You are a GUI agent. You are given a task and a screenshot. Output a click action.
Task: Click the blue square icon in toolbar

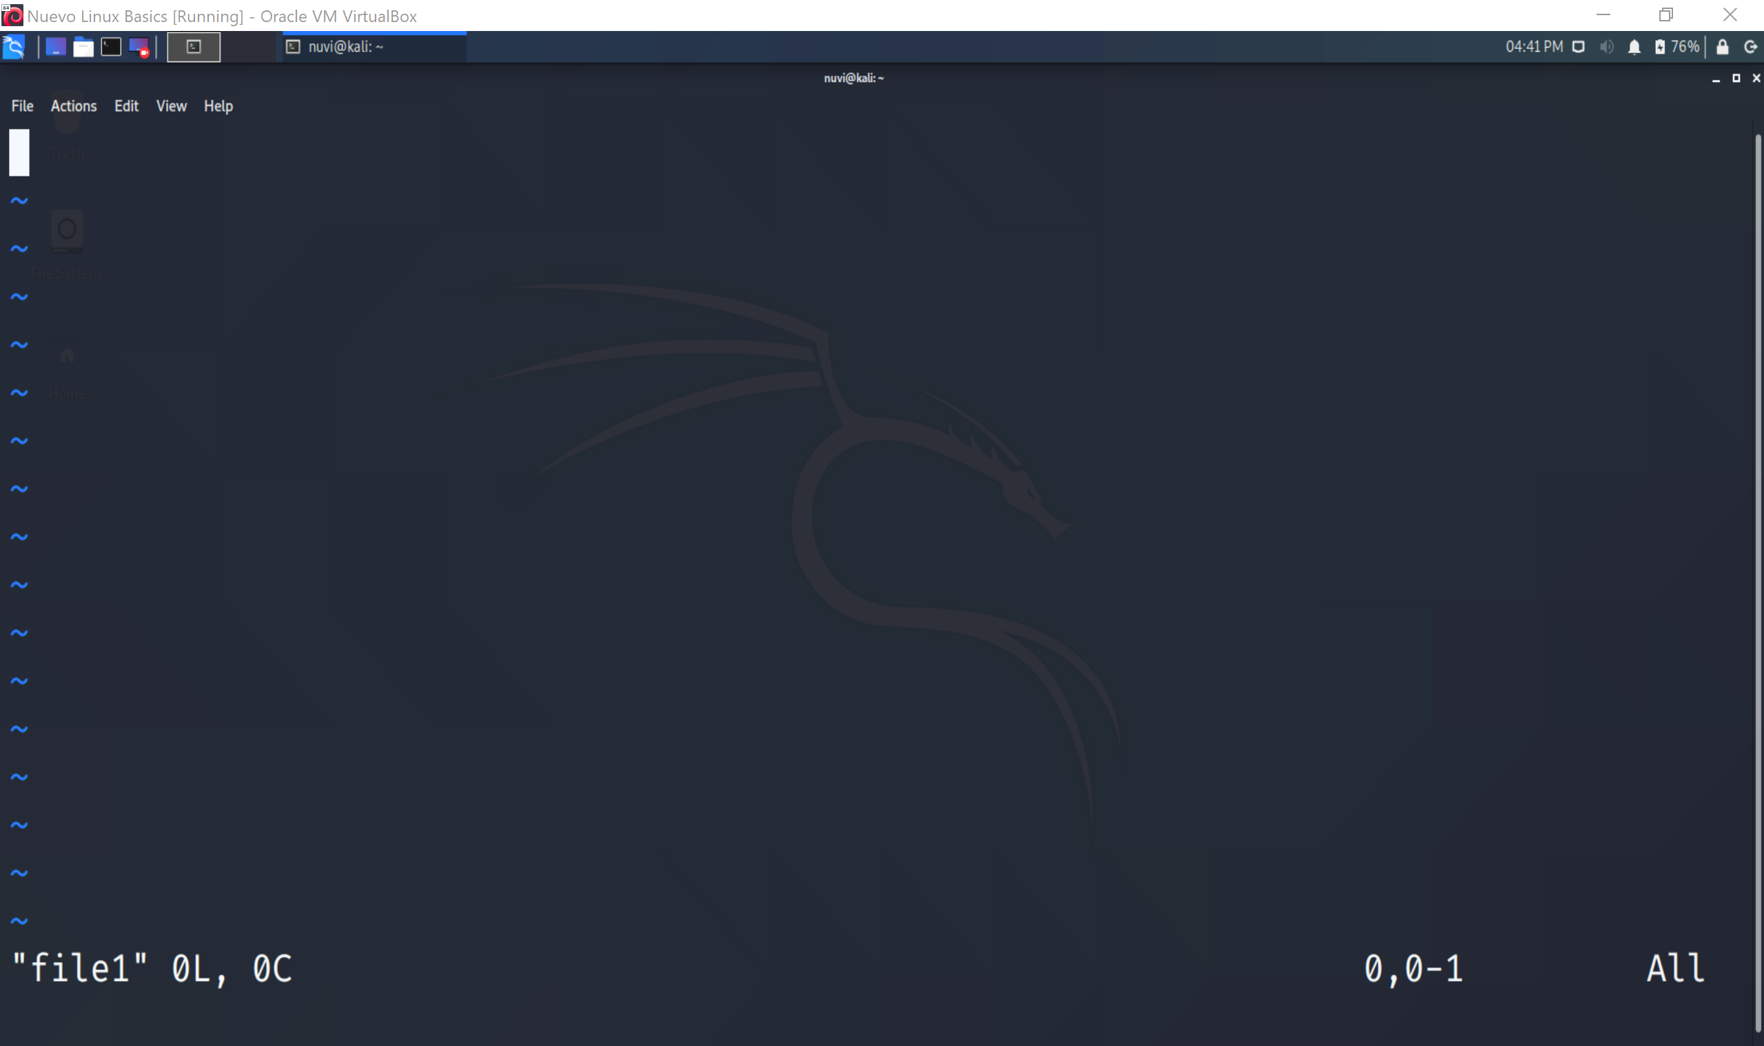(x=56, y=46)
